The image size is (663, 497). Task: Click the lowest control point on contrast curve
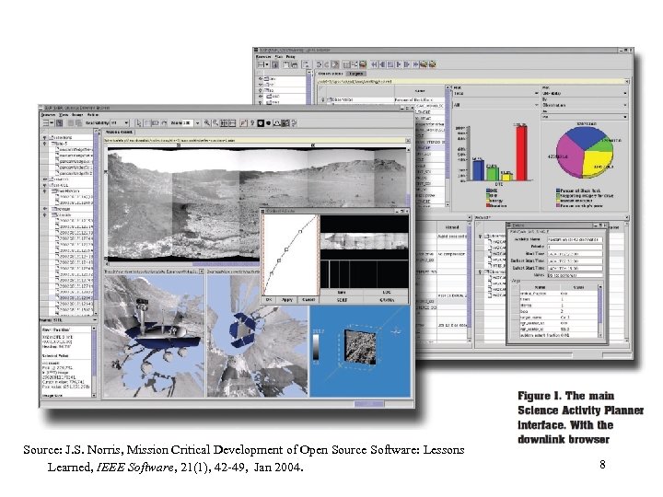[272, 273]
